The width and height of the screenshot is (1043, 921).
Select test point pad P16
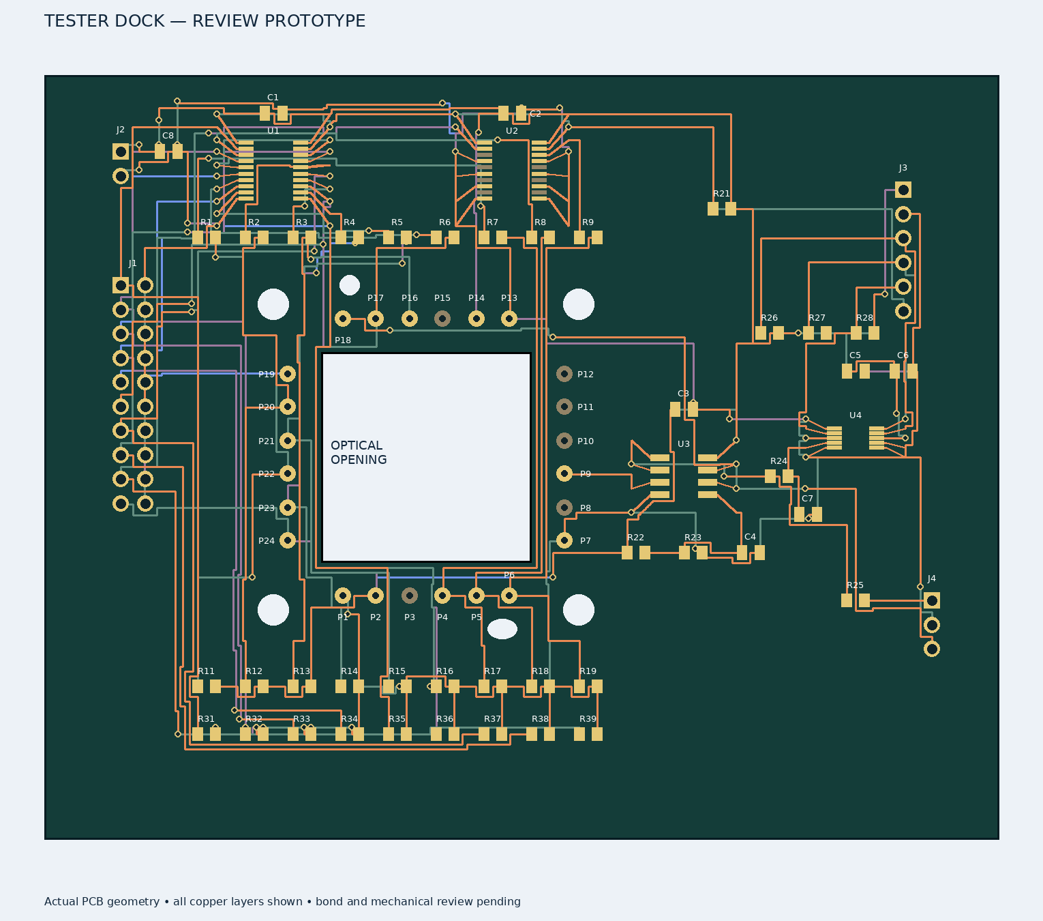[410, 319]
